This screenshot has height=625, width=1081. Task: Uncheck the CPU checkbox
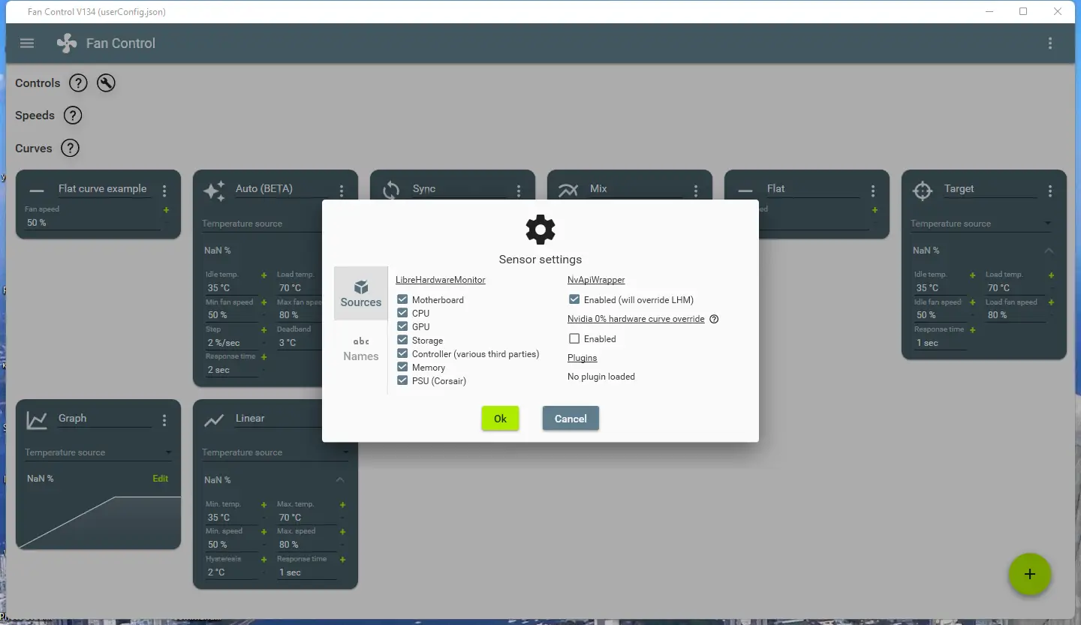402,313
